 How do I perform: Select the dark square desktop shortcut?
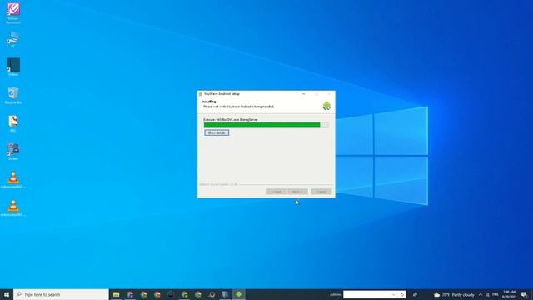pyautogui.click(x=13, y=67)
